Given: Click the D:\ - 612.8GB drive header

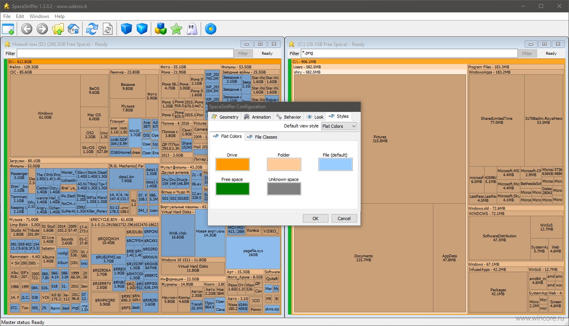Looking at the screenshot, I should [144, 62].
